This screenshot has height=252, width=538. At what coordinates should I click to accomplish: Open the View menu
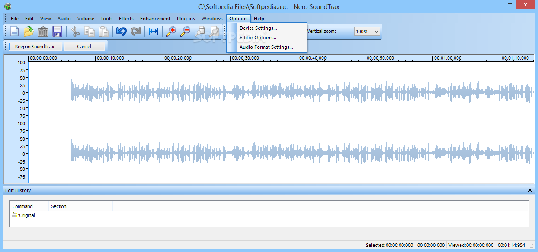(45, 19)
